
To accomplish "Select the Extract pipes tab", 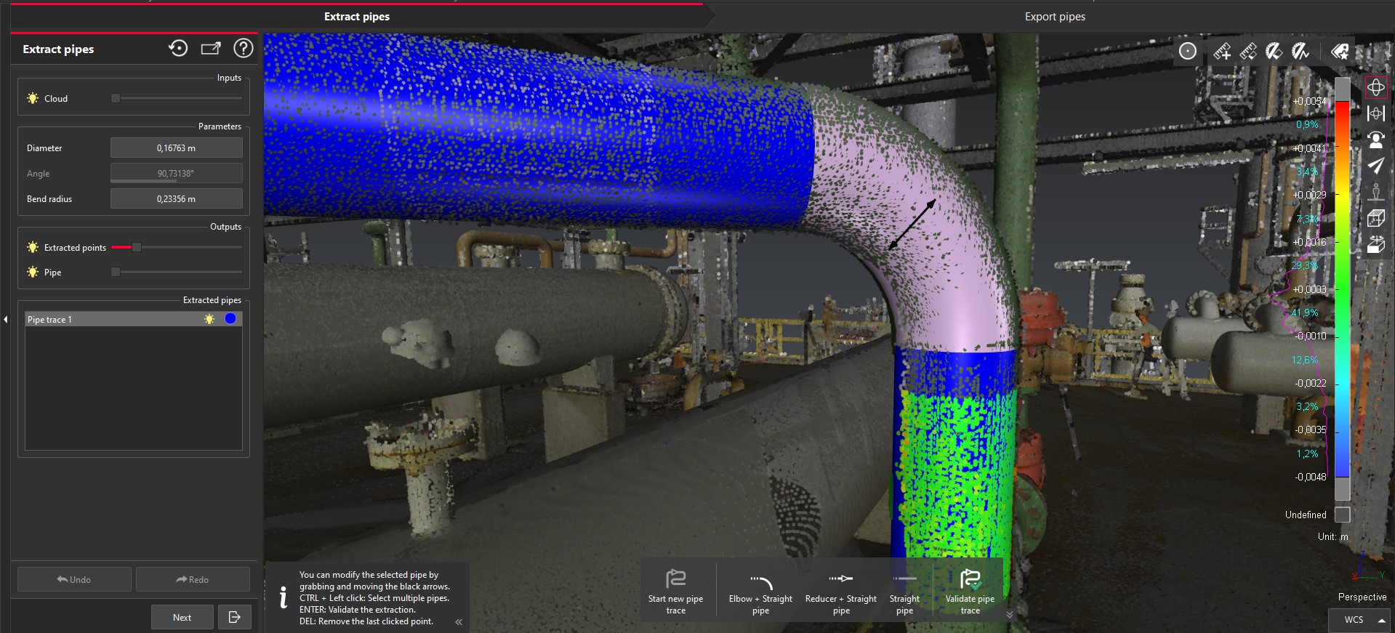I will coord(356,17).
